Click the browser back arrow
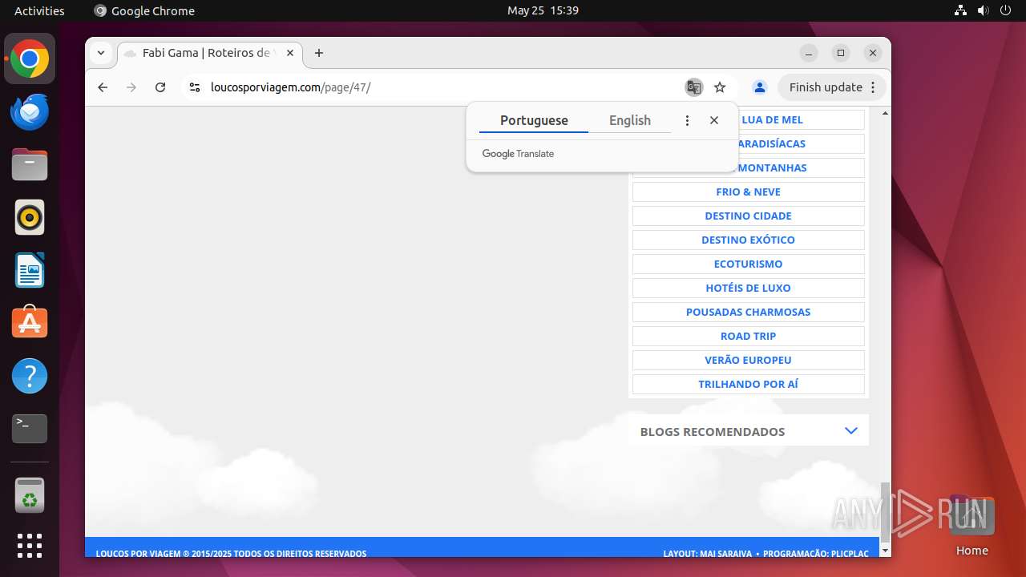Screen dimensions: 1026x577 click(x=103, y=87)
